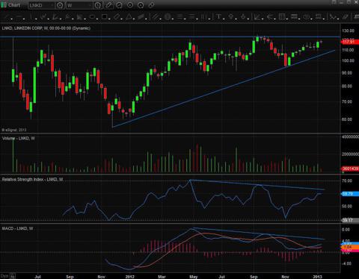
Task: Click the clock time-template icon
Action: click(x=98, y=5)
